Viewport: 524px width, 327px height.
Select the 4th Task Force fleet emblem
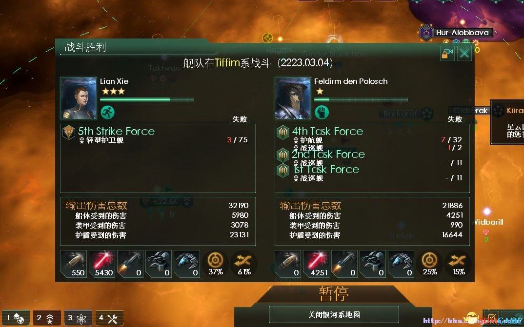click(x=282, y=133)
